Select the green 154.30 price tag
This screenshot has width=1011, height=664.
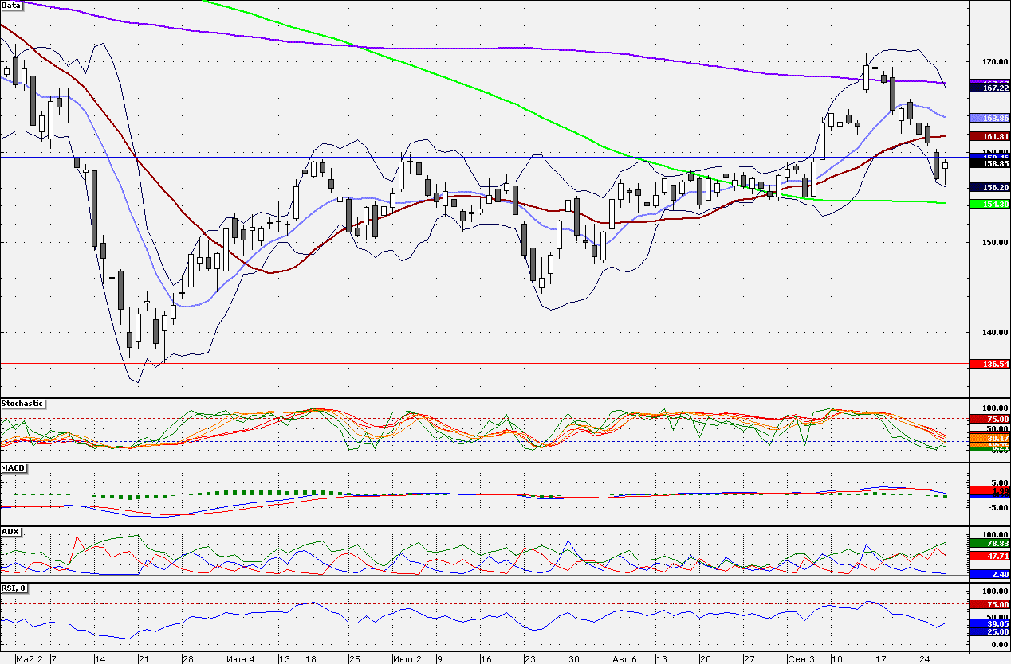(x=989, y=205)
